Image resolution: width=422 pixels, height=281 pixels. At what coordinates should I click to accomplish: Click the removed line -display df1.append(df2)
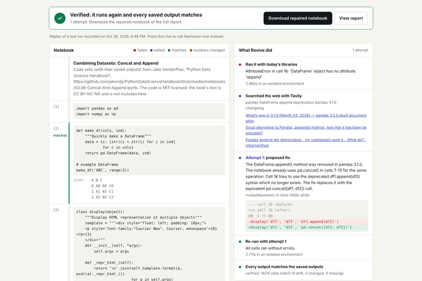tap(307, 221)
